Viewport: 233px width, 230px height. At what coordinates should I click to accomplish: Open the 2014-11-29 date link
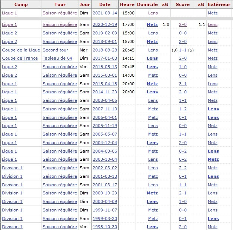tap(105, 92)
